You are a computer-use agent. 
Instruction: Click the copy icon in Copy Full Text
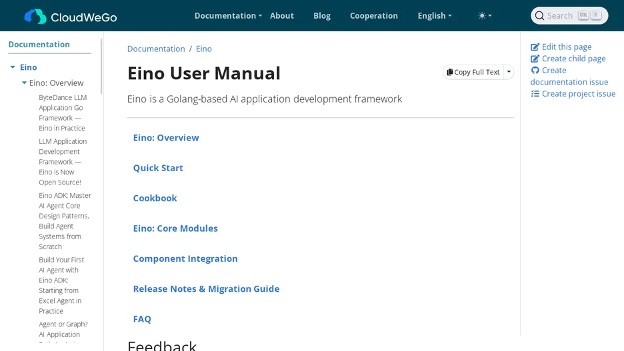[x=450, y=72]
